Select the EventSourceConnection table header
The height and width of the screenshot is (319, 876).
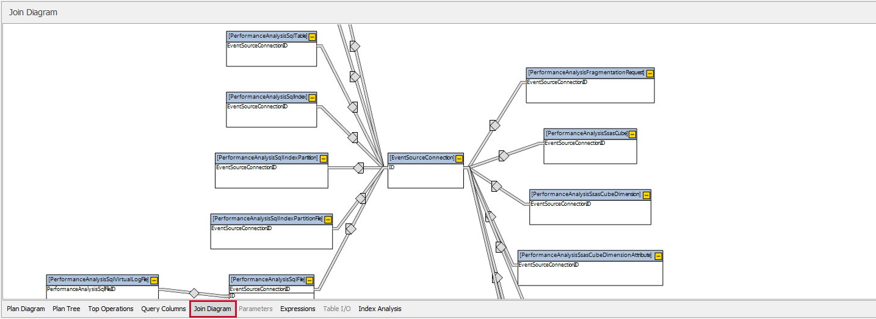pos(425,158)
